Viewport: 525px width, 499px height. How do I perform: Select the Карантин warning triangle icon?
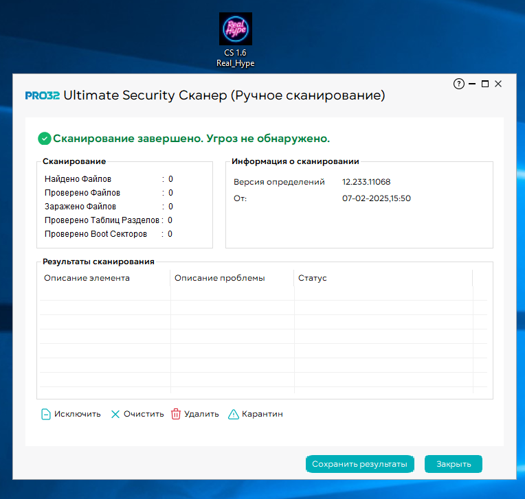[x=234, y=414]
